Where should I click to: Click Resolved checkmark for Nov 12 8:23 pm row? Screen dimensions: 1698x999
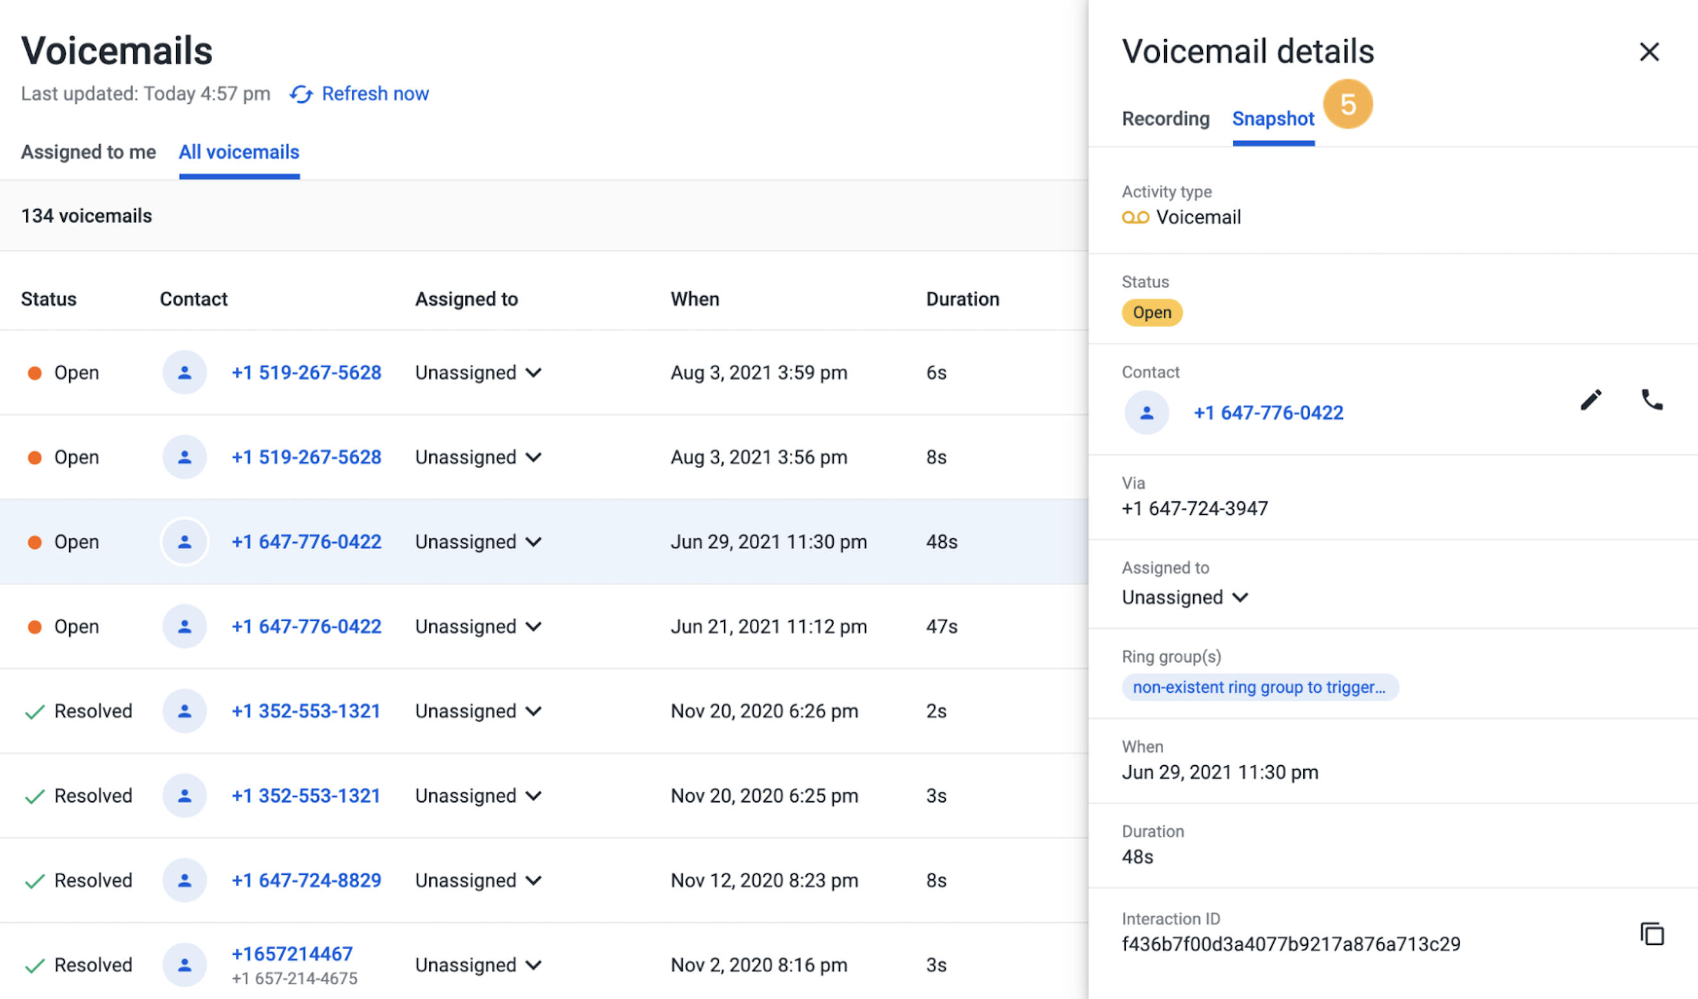35,881
